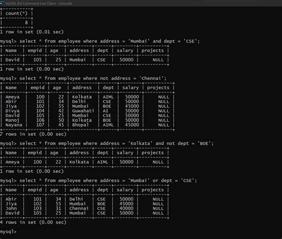Screen dimensions: 282x239
Task: Select the count result value '8'
Action: tap(26, 23)
